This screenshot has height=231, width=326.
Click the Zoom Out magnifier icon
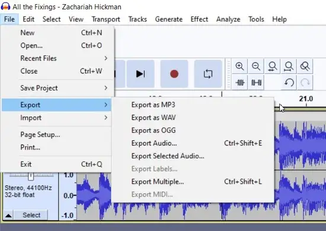click(x=256, y=66)
